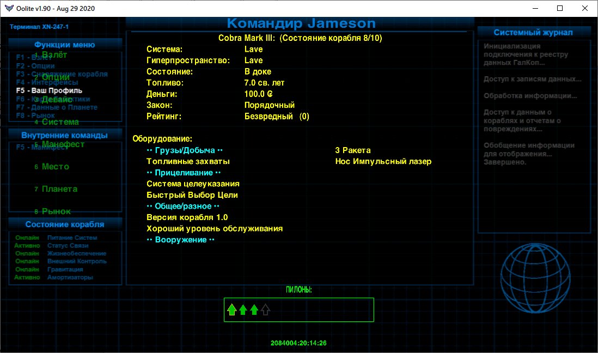
Task: Select the second green missile pylon arrow
Action: (243, 310)
